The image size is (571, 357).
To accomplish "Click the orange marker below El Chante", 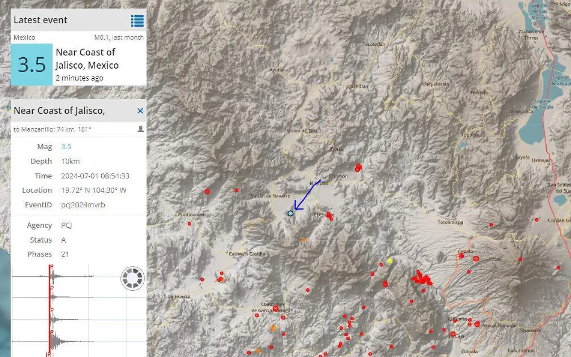I will pyautogui.click(x=304, y=240).
